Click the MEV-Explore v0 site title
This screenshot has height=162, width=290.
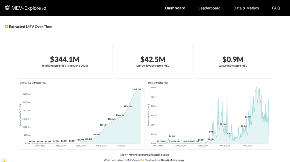click(29, 8)
